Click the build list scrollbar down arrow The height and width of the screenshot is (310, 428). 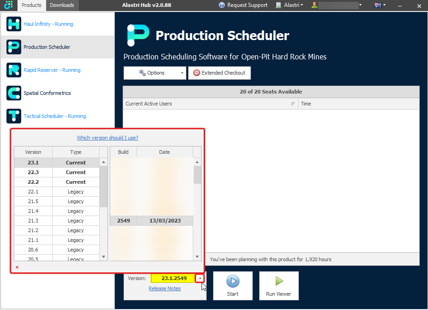pos(197,257)
